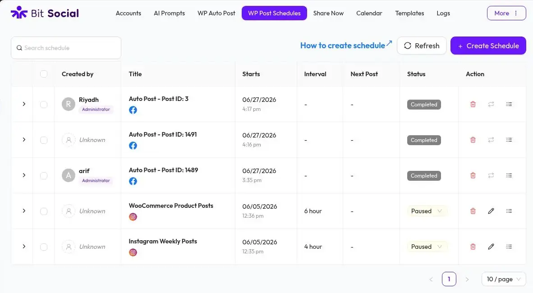Edit the WooCommerce Product Posts schedule
Viewport: 533px width, 293px height.
coord(491,211)
